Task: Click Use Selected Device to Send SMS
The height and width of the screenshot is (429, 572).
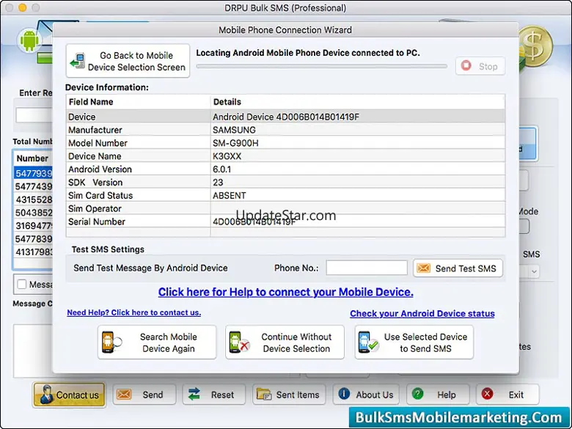Action: click(x=414, y=342)
